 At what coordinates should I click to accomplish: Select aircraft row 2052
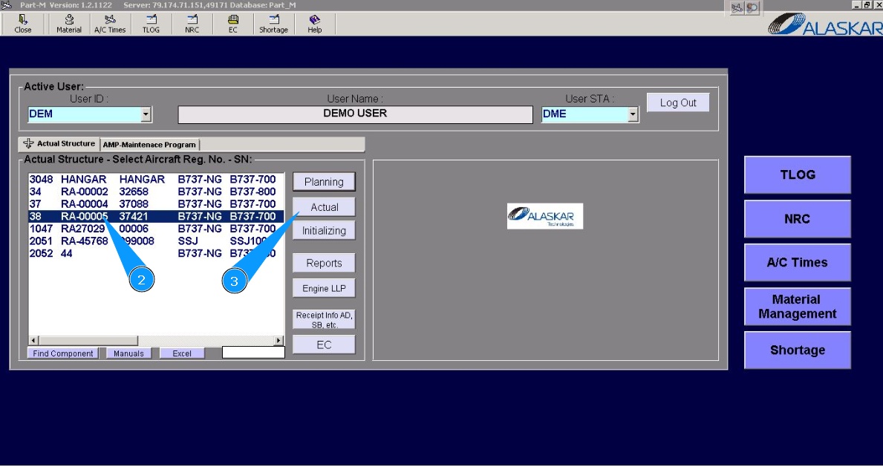pyautogui.click(x=156, y=253)
